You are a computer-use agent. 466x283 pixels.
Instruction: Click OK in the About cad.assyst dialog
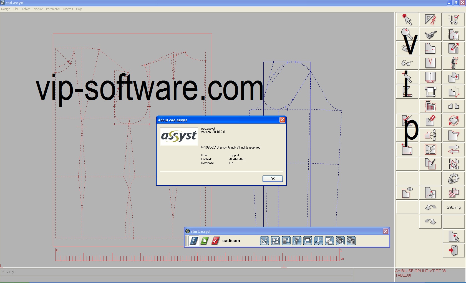click(272, 179)
